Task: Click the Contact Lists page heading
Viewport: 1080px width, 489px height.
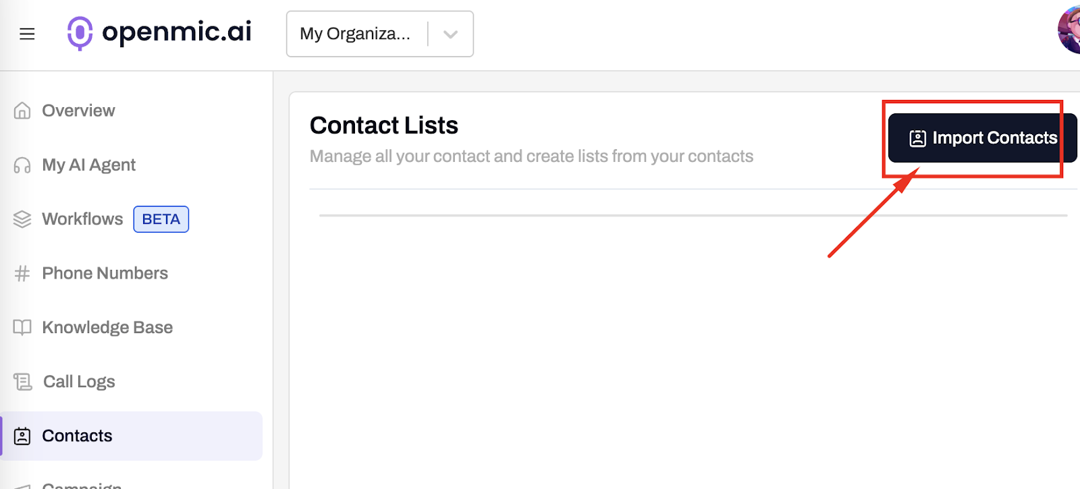Action: 383,125
